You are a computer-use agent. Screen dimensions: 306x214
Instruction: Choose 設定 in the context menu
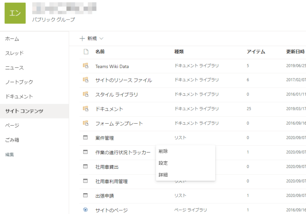pyautogui.click(x=163, y=163)
